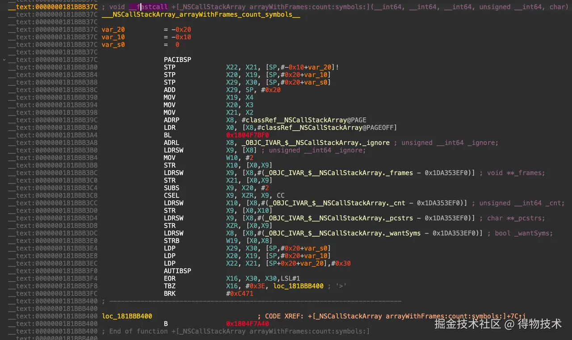The height and width of the screenshot is (340, 572).
Task: Click the "char **_pcstrs;" comment
Action: point(512,218)
